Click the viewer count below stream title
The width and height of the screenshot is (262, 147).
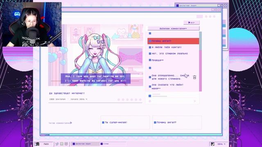pos(57,99)
